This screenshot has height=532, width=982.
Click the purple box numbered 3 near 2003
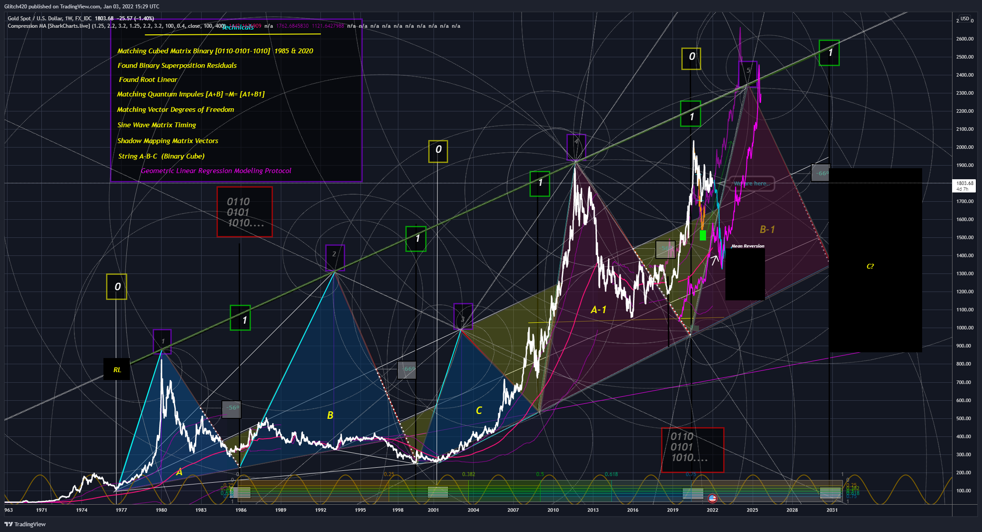click(x=463, y=316)
